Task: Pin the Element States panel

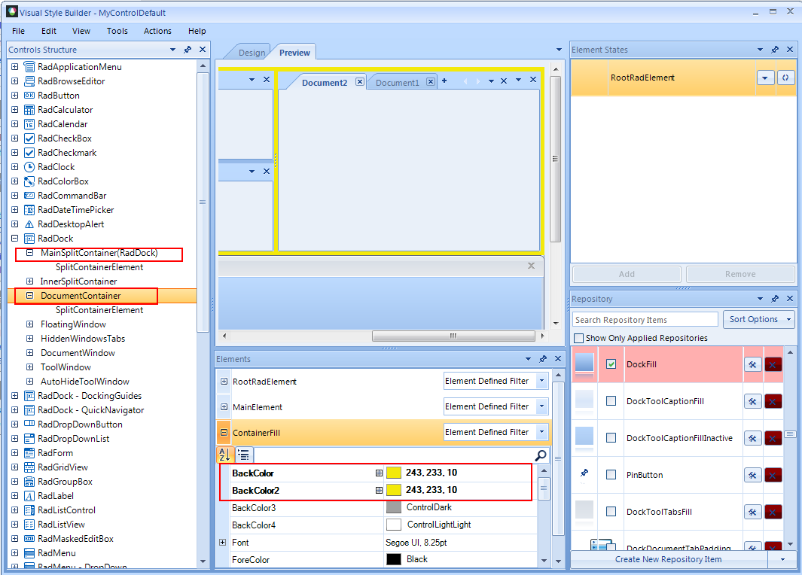Action: pos(775,50)
